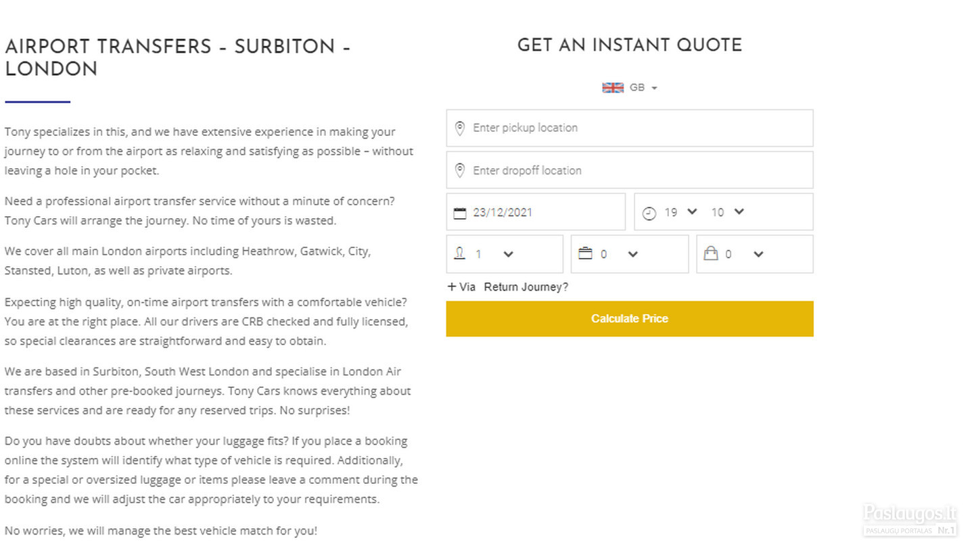Click the dropoff location pin icon
Screen dimensions: 974x552
[460, 170]
